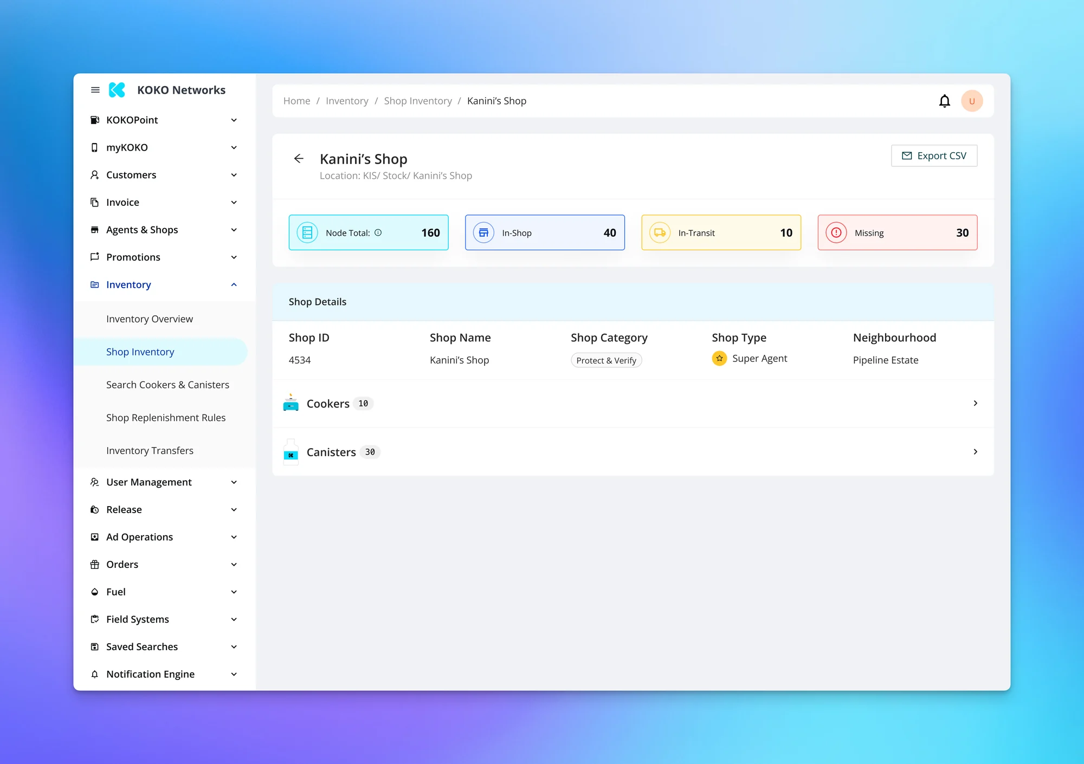Click the Pipeline Estate neighbourhood text
Screen dimensions: 1084x764
886,360
